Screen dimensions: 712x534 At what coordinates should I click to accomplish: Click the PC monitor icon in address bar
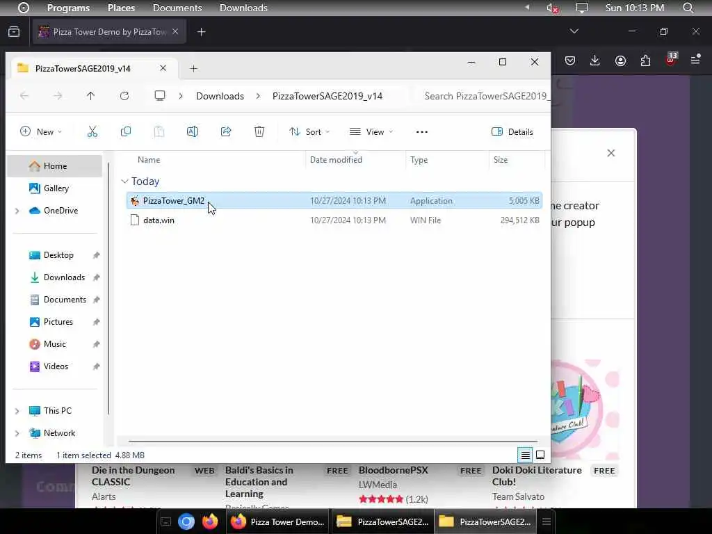(160, 96)
